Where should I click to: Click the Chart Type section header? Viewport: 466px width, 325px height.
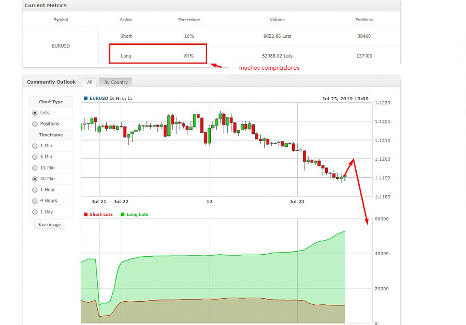pyautogui.click(x=51, y=102)
